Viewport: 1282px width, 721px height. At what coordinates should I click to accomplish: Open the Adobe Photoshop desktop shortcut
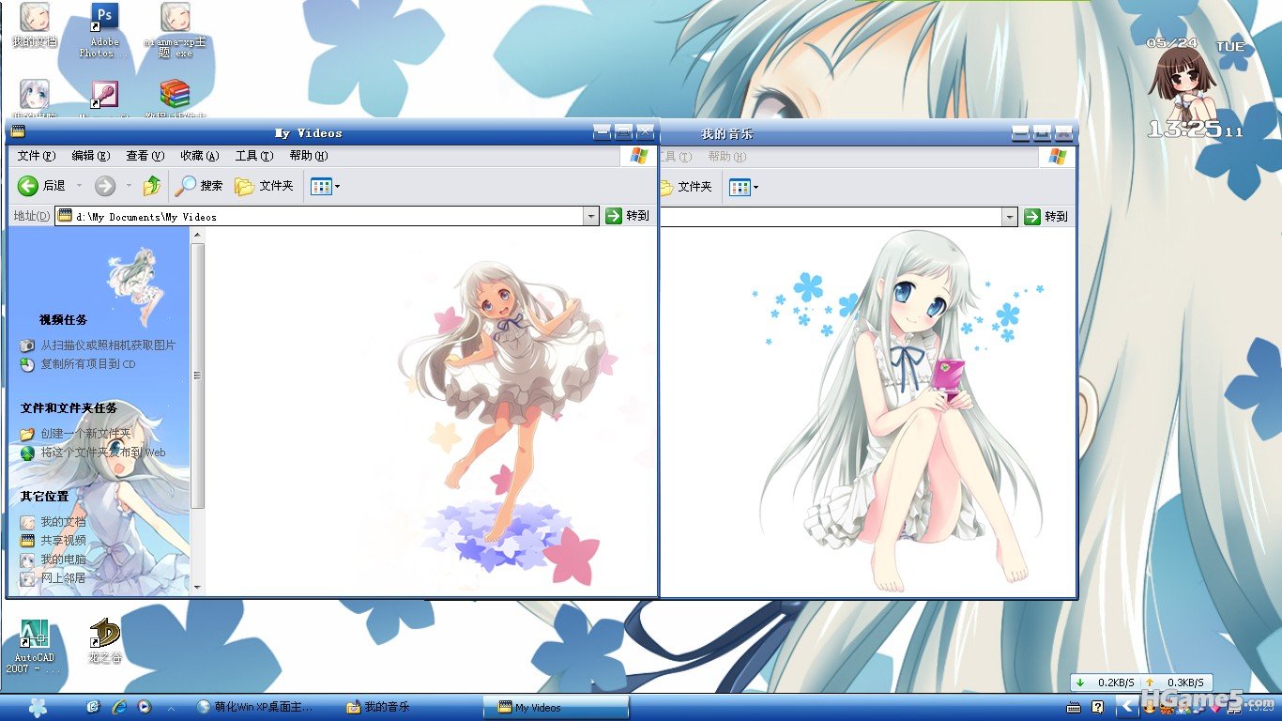click(104, 30)
